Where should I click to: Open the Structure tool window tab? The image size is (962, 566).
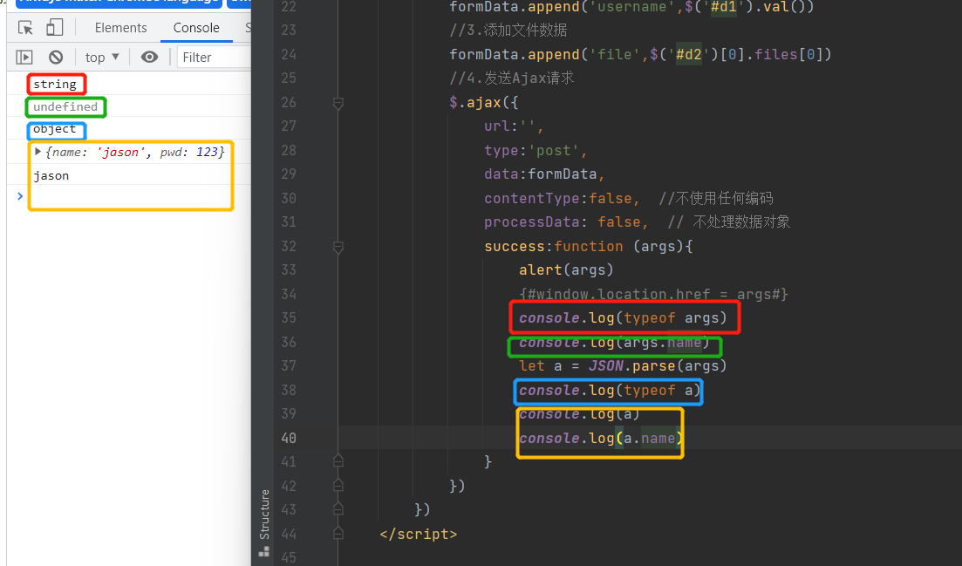(264, 514)
